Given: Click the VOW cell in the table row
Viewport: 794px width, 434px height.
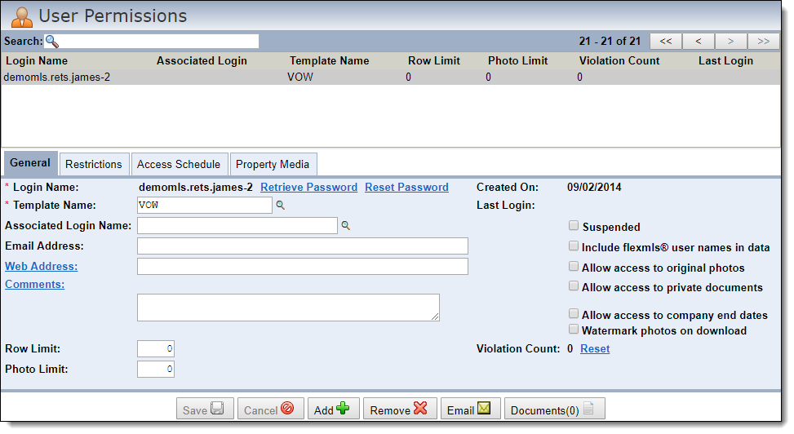Looking at the screenshot, I should pyautogui.click(x=300, y=77).
